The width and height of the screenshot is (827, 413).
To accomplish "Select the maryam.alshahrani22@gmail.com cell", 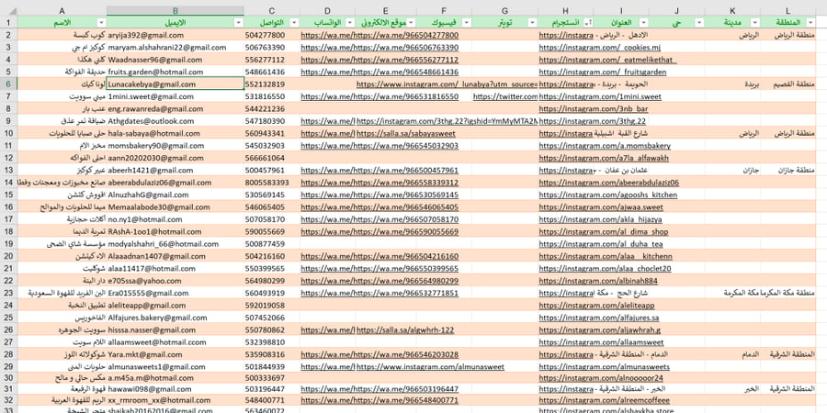I will pos(176,48).
